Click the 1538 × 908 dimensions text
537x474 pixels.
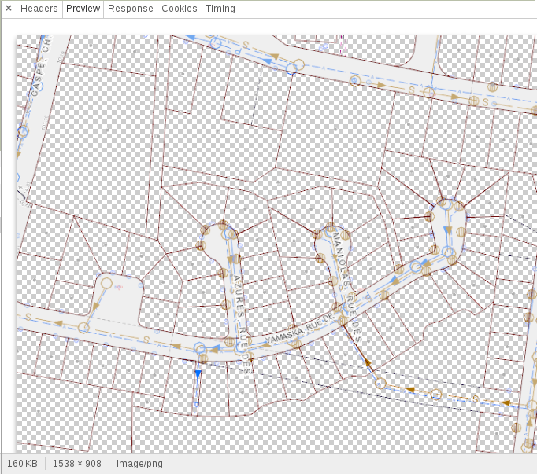tap(76, 464)
